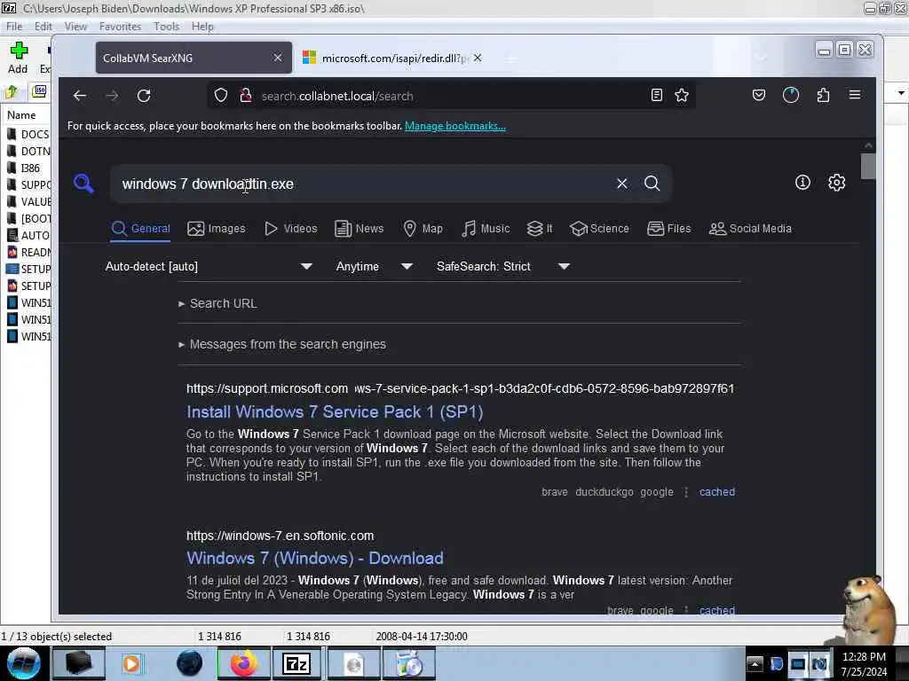The height and width of the screenshot is (681, 909).
Task: Go back with the browser back arrow
Action: click(x=79, y=96)
